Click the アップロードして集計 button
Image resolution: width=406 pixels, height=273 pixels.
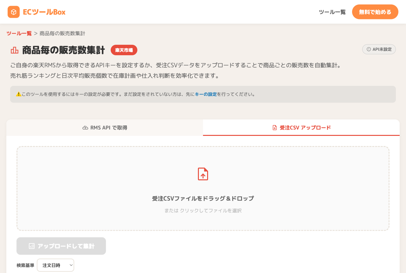coord(61,246)
